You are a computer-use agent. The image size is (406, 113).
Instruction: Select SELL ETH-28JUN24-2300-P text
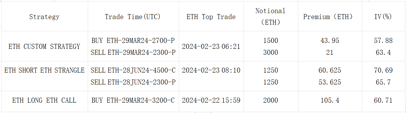coord(133,82)
